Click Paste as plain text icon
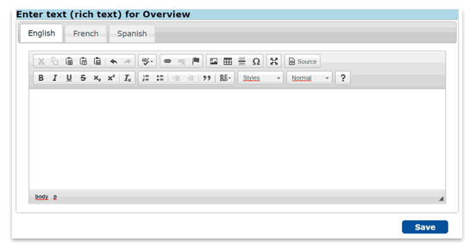This screenshot has width=476, height=249. point(83,62)
